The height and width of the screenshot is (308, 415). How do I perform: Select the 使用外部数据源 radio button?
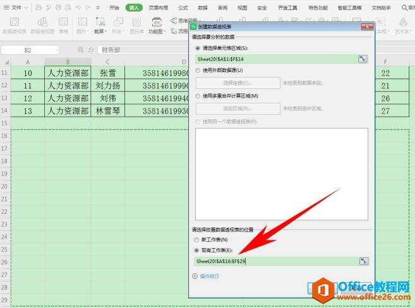point(198,69)
